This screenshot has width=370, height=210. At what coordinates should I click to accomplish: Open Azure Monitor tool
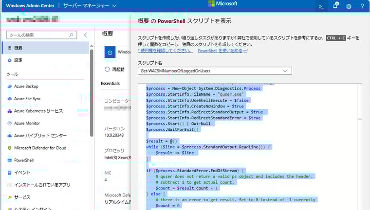click(27, 123)
